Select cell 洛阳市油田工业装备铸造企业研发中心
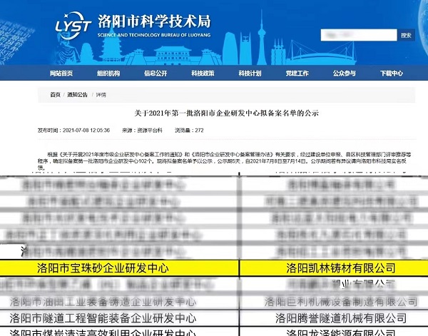Viewport: 428px width, 336px height. (119, 302)
